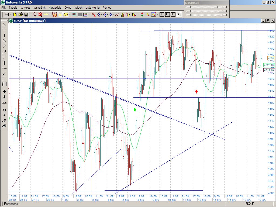Select the abc text annotation tool
The image size is (276, 207).
pyautogui.click(x=4, y=102)
